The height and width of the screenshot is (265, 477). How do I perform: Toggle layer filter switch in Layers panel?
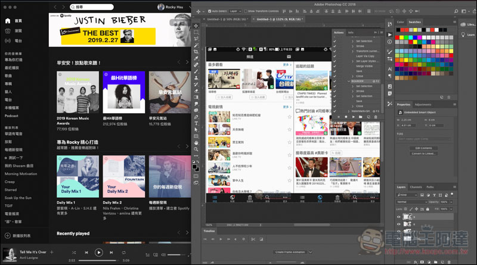click(452, 194)
